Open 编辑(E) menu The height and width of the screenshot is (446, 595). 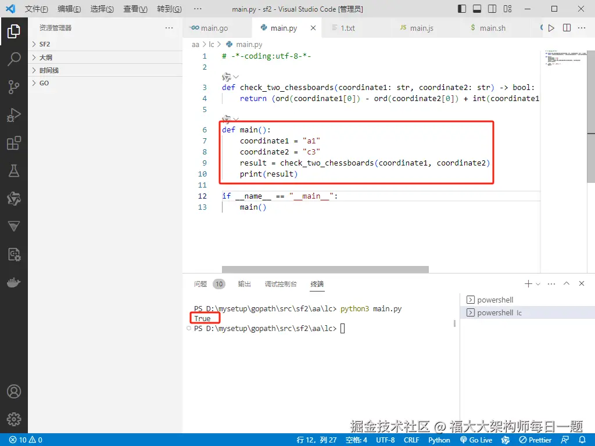pos(69,9)
